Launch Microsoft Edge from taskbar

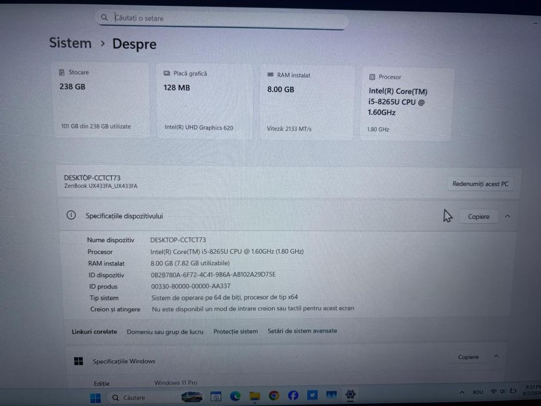(235, 396)
